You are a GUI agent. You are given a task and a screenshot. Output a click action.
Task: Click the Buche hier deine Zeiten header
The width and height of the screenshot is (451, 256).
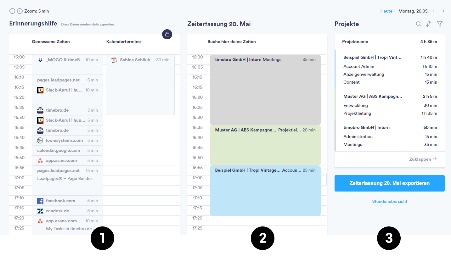point(232,42)
